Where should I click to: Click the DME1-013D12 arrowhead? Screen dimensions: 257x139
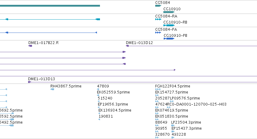pyautogui.click(x=127, y=46)
